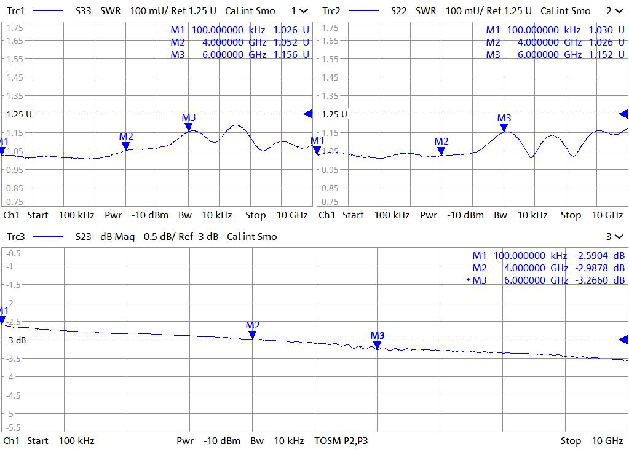Click Bw 10 kHz under the S33 diagram
This screenshot has width=629, height=449.
click(205, 215)
